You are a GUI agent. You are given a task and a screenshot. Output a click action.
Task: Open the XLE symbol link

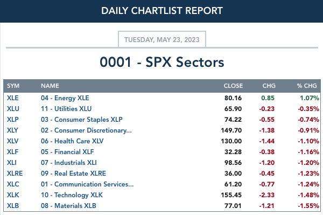tap(12, 98)
